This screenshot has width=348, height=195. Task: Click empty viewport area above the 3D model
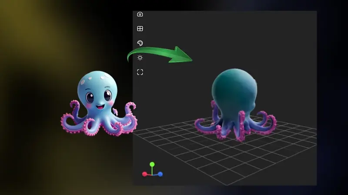[244, 35]
